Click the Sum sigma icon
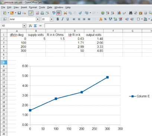 (x=35, y=26)
